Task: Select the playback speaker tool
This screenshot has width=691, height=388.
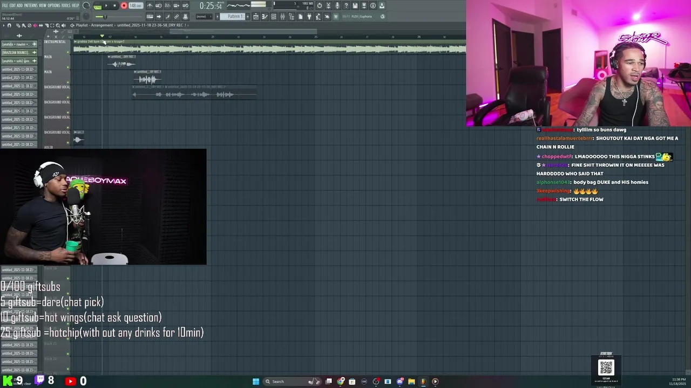Action: click(x=64, y=25)
